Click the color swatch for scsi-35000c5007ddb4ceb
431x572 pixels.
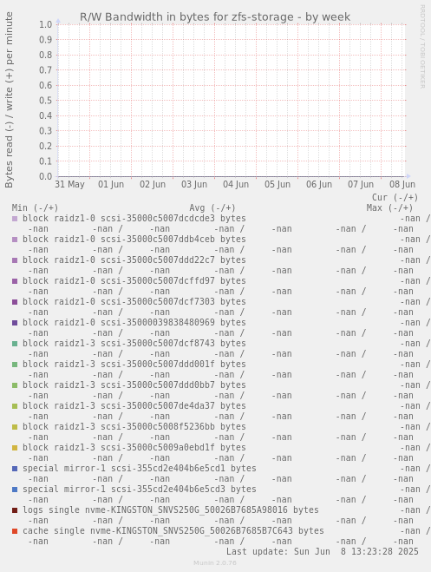pos(15,240)
